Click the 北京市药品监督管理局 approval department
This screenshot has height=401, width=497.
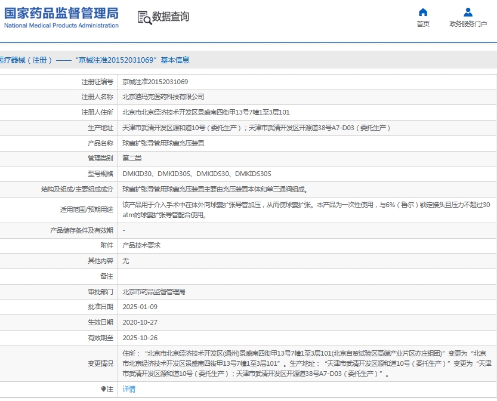point(154,292)
